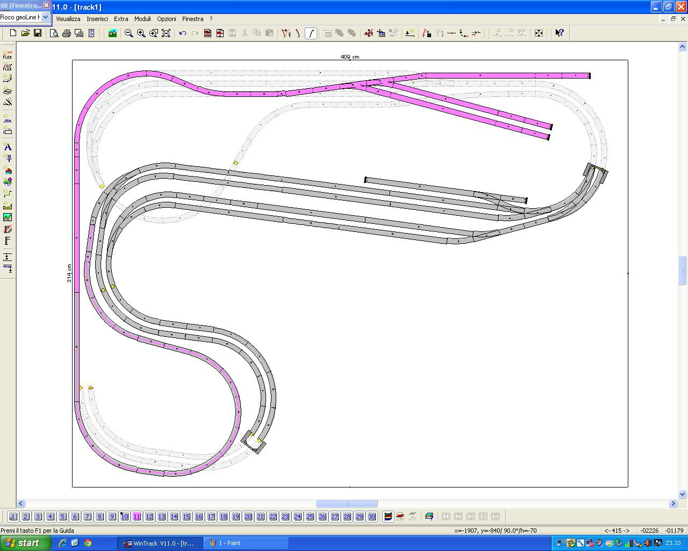Open a layout using the folder icon

click(25, 33)
